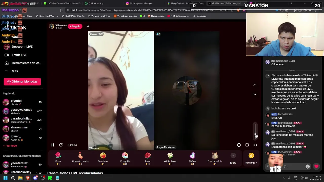Open File Explorer from the taskbar
This screenshot has height=182, width=324.
click(20, 178)
